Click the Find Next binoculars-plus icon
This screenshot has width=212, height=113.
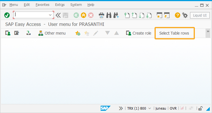116,15
